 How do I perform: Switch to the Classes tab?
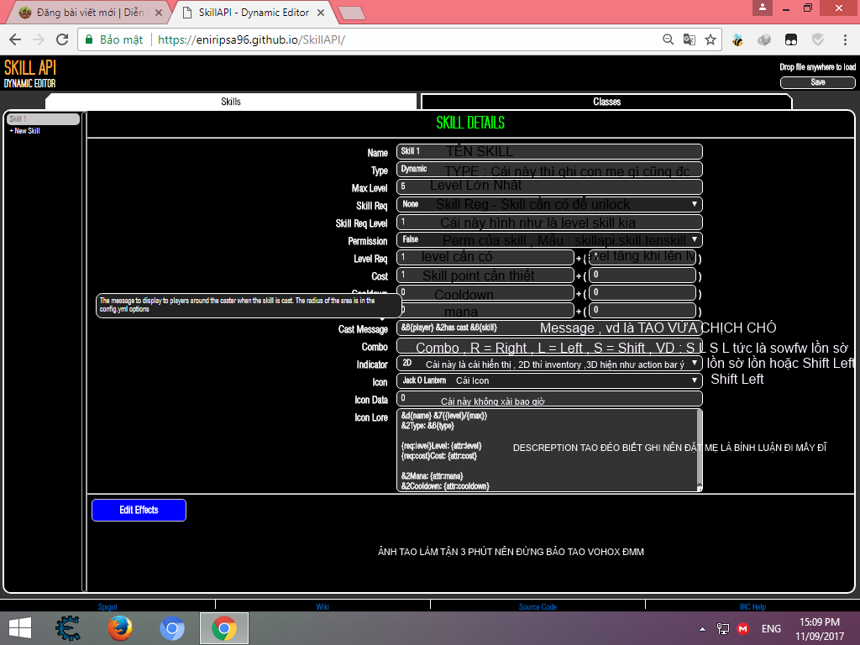[606, 102]
